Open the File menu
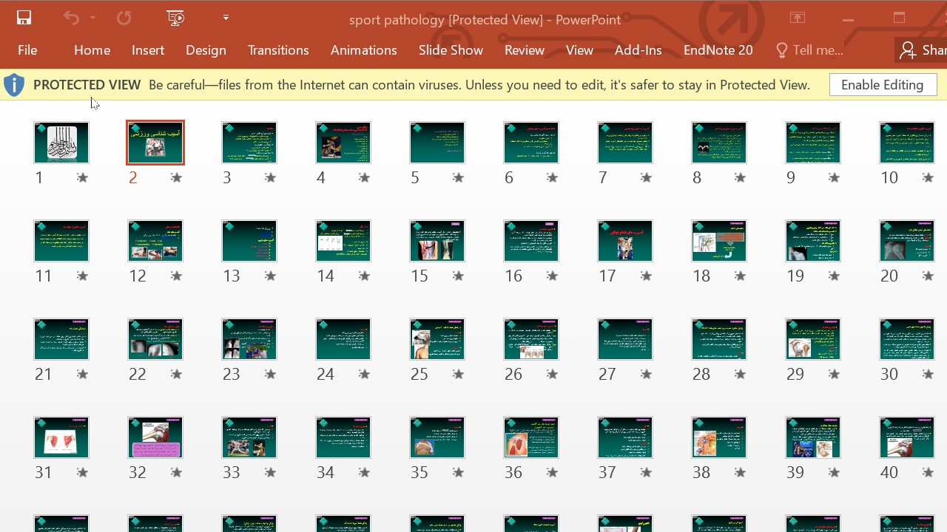Viewport: 947px width, 532px height. pos(27,50)
